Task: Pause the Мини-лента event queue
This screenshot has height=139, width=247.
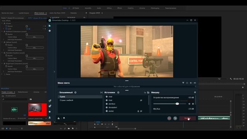Action: pyautogui.click(x=187, y=83)
